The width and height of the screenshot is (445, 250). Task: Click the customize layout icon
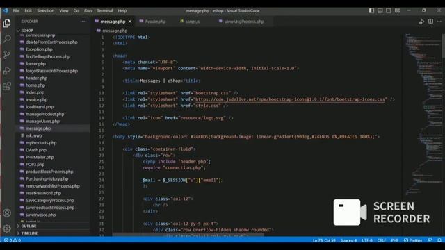coord(397,11)
